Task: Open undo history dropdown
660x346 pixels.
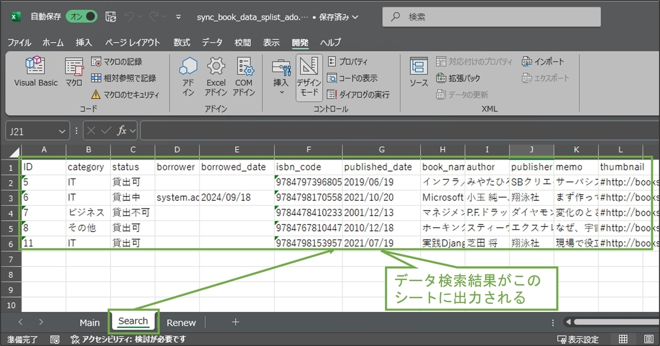Action: (x=140, y=17)
